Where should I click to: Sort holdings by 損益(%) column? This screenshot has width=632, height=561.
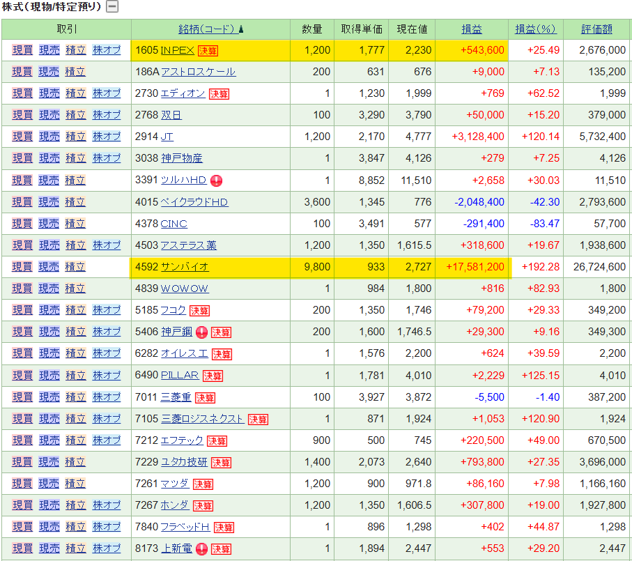(x=536, y=29)
